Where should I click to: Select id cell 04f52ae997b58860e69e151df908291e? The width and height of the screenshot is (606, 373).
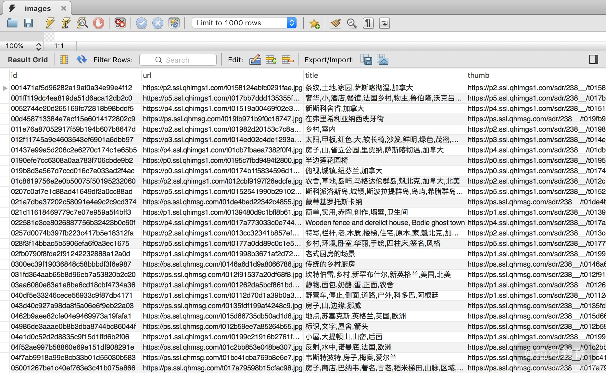click(x=75, y=347)
